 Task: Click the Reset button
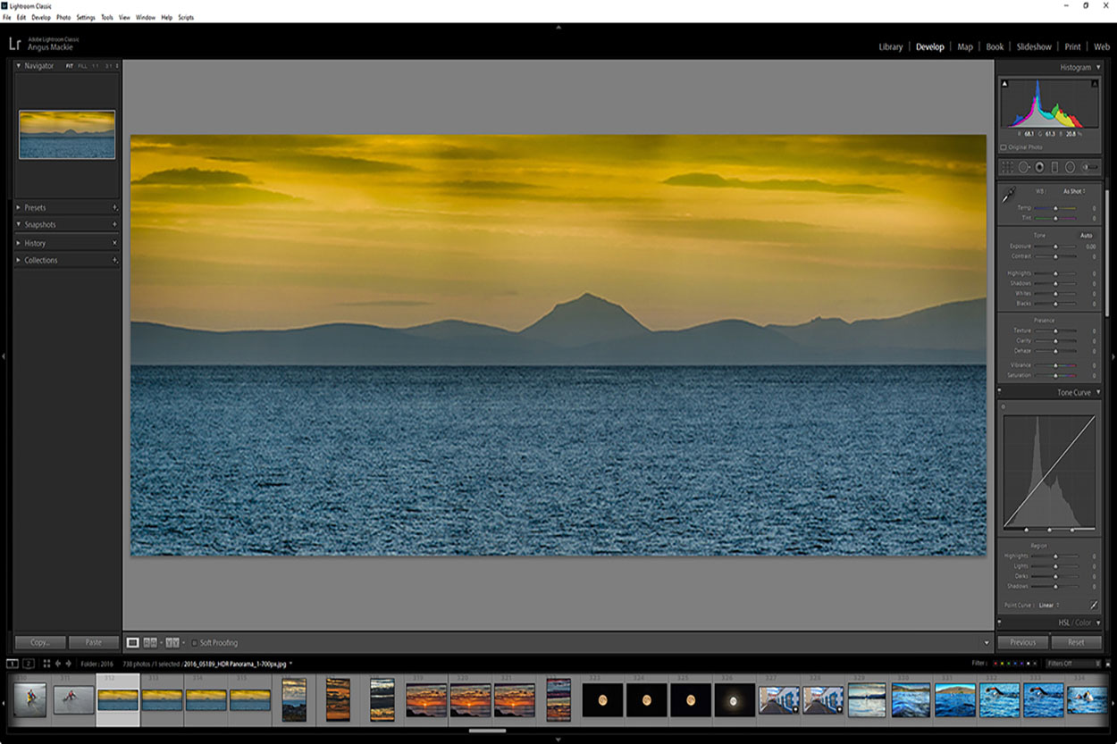click(1076, 642)
